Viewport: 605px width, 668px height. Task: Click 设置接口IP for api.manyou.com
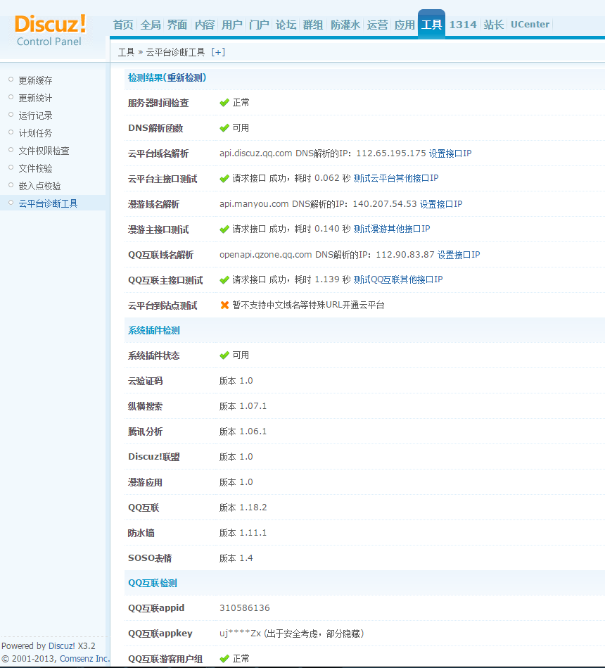coord(441,204)
